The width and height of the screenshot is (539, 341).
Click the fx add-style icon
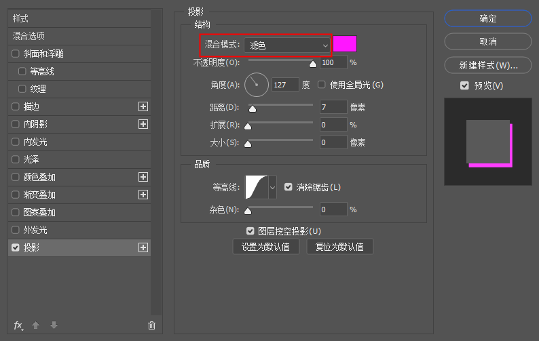tap(18, 325)
